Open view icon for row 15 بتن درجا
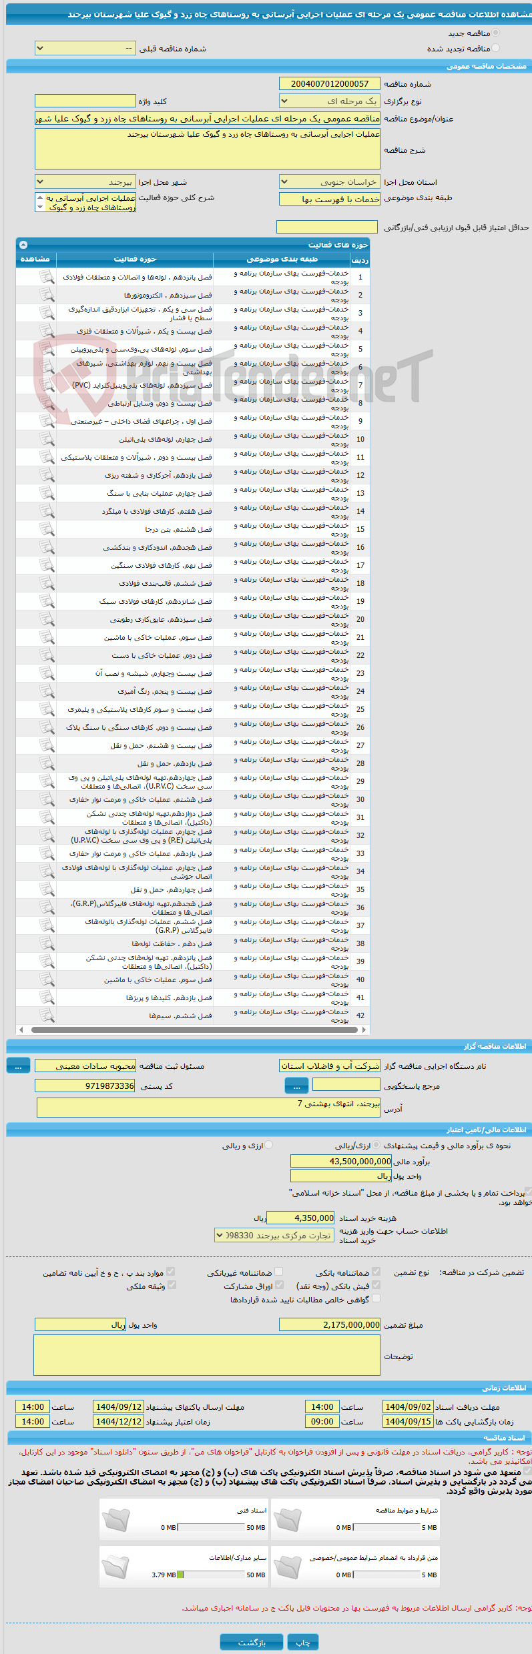 [46, 529]
